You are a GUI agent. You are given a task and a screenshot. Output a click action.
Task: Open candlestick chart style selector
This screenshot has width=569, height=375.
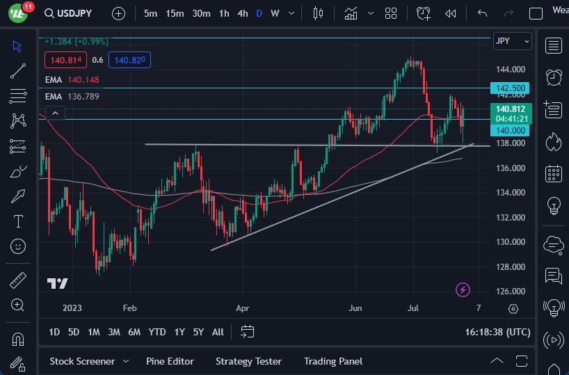(x=319, y=13)
